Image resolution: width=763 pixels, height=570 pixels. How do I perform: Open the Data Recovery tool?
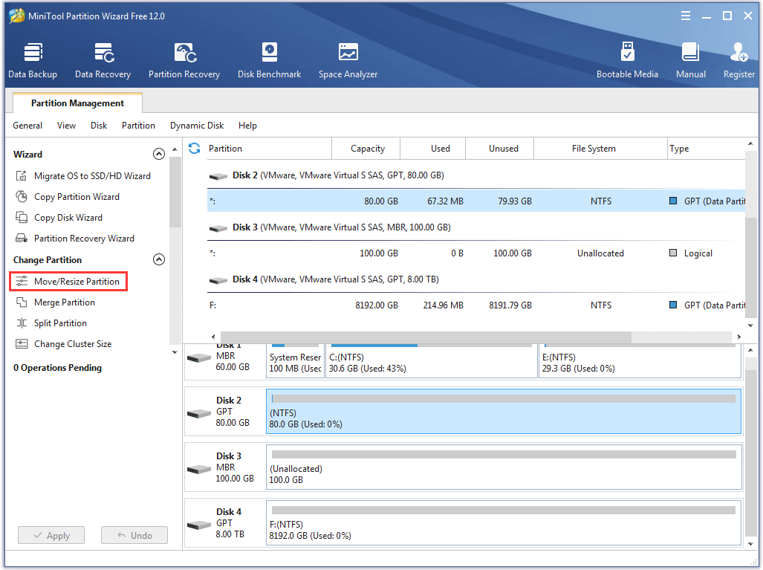tap(103, 59)
